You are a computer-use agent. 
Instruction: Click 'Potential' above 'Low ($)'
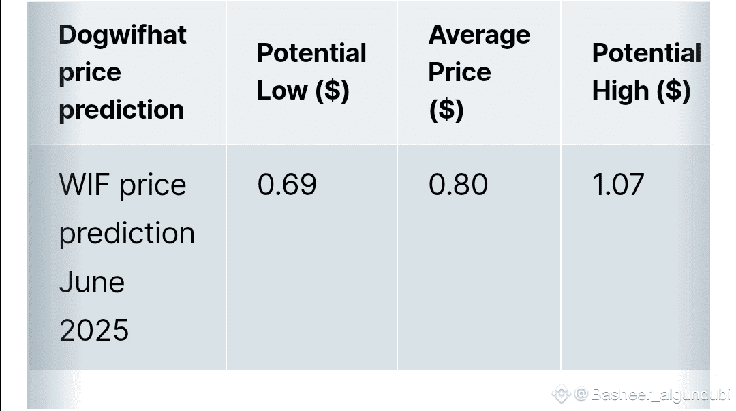(x=311, y=53)
